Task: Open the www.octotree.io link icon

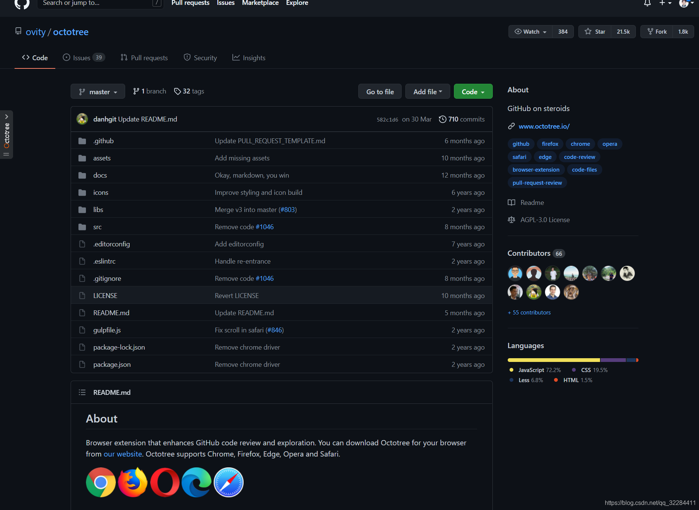Action: 511,126
